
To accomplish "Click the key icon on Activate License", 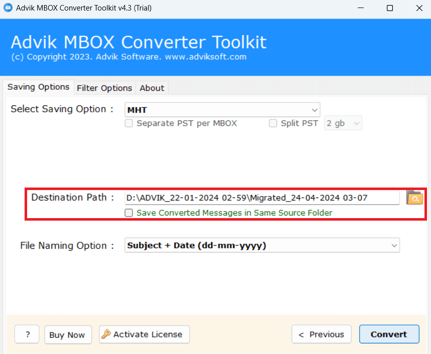I will click(x=106, y=334).
